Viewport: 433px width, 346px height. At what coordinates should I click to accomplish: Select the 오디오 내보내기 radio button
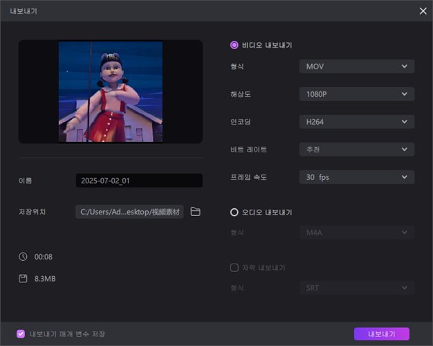click(234, 212)
